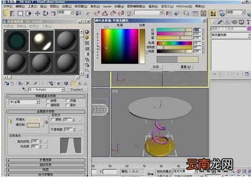
Task: Enable the 面状 faceted checkbox
Action: pyautogui.click(x=67, y=105)
